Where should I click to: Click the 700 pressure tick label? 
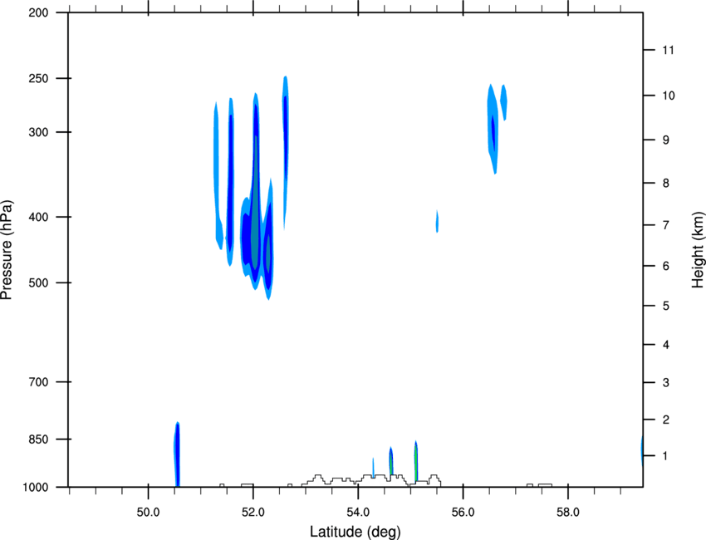(x=38, y=382)
